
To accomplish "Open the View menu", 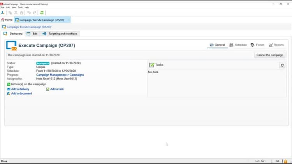I will click(14, 7).
